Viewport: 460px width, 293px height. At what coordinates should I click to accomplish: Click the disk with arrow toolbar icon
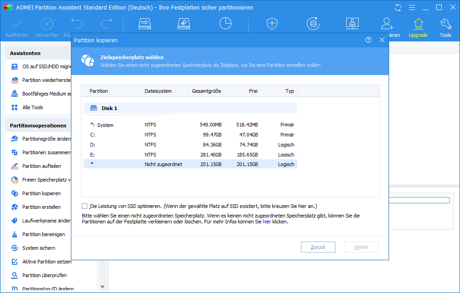(x=145, y=24)
